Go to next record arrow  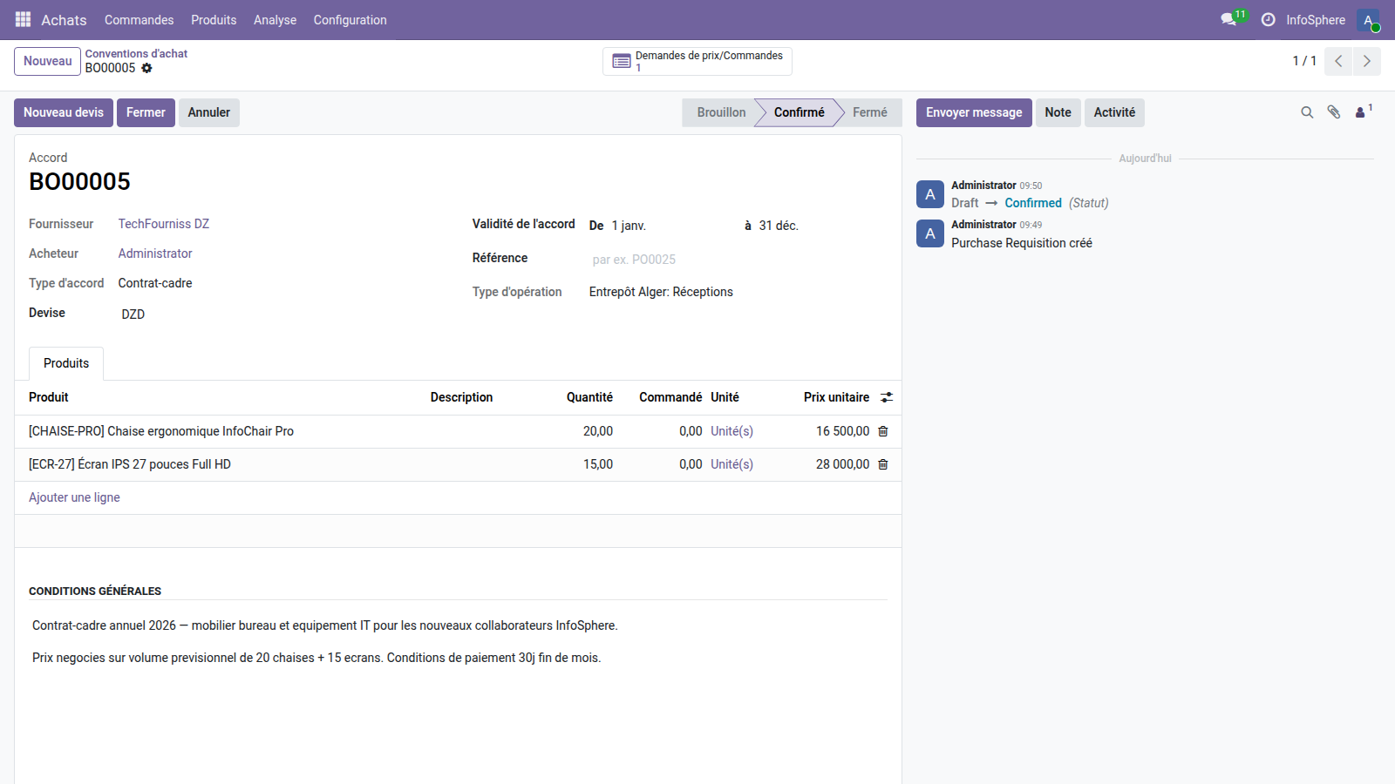pos(1366,61)
